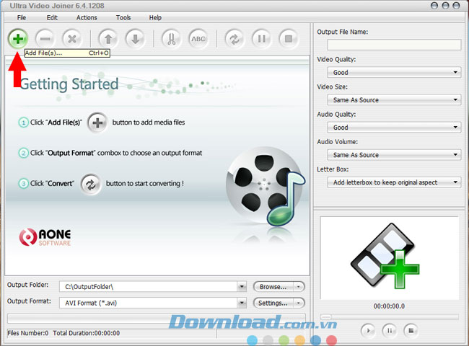Expand the Video Size dropdown

coord(394,100)
